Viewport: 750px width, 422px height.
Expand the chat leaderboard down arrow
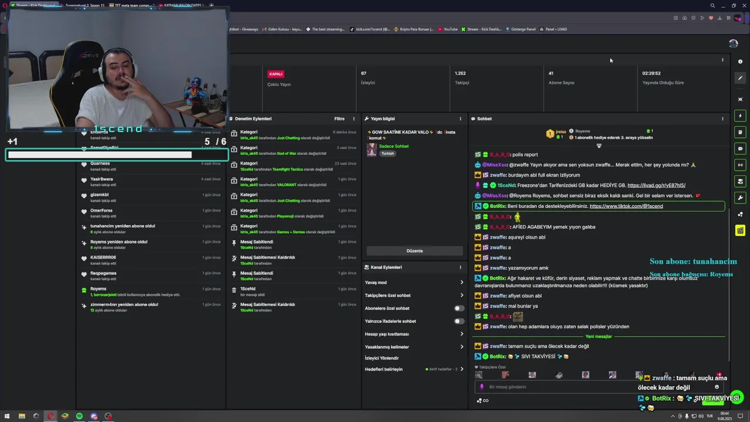599,145
